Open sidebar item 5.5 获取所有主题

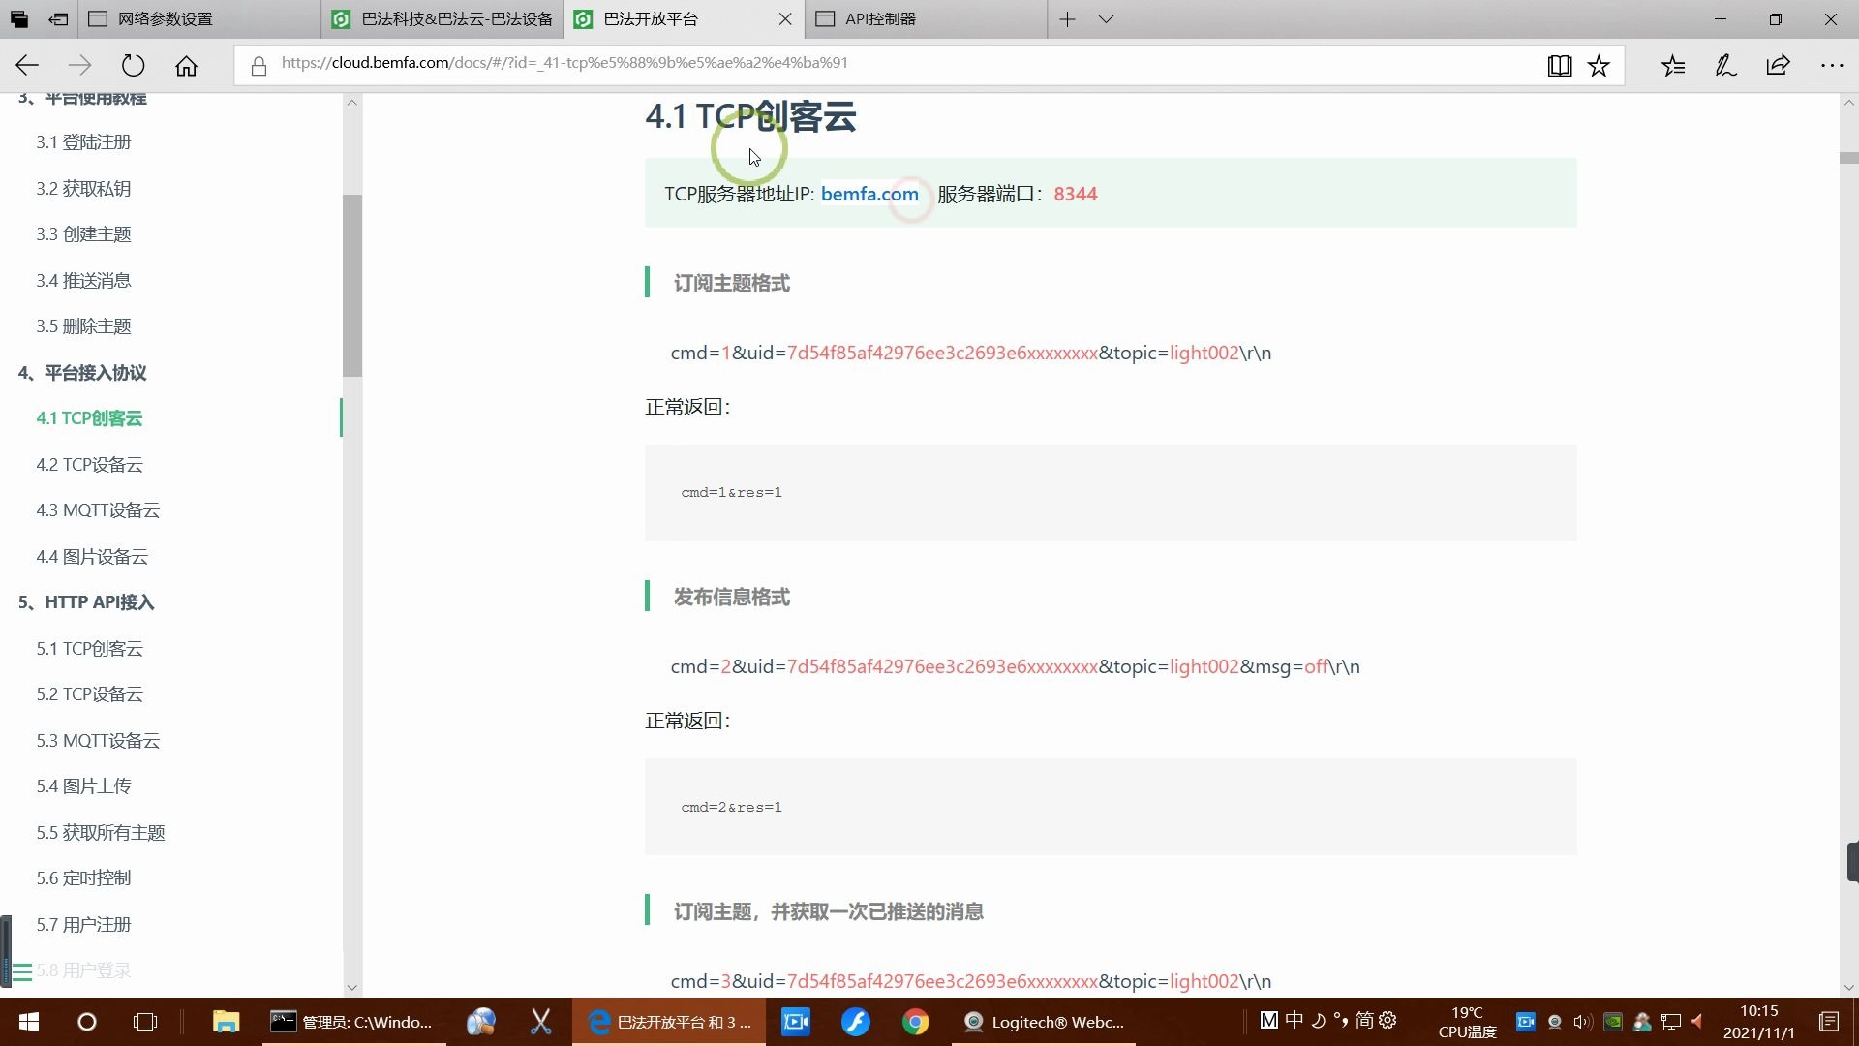click(x=101, y=833)
